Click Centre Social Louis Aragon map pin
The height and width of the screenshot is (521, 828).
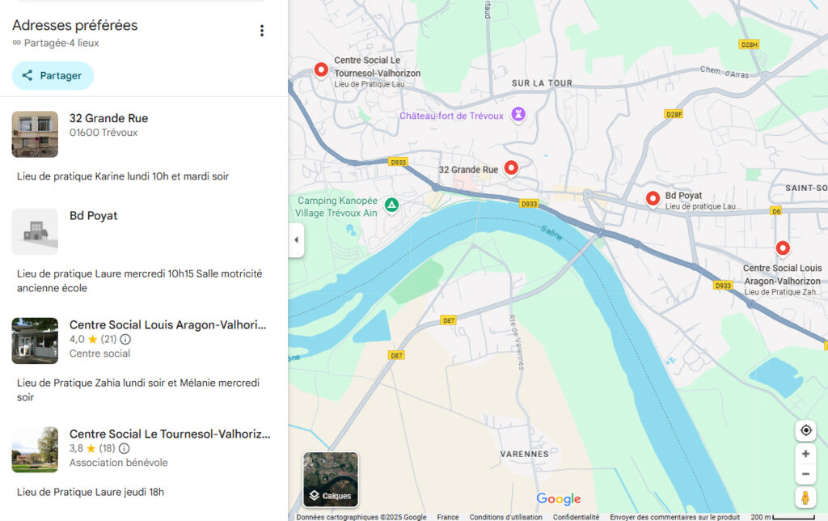(x=782, y=248)
